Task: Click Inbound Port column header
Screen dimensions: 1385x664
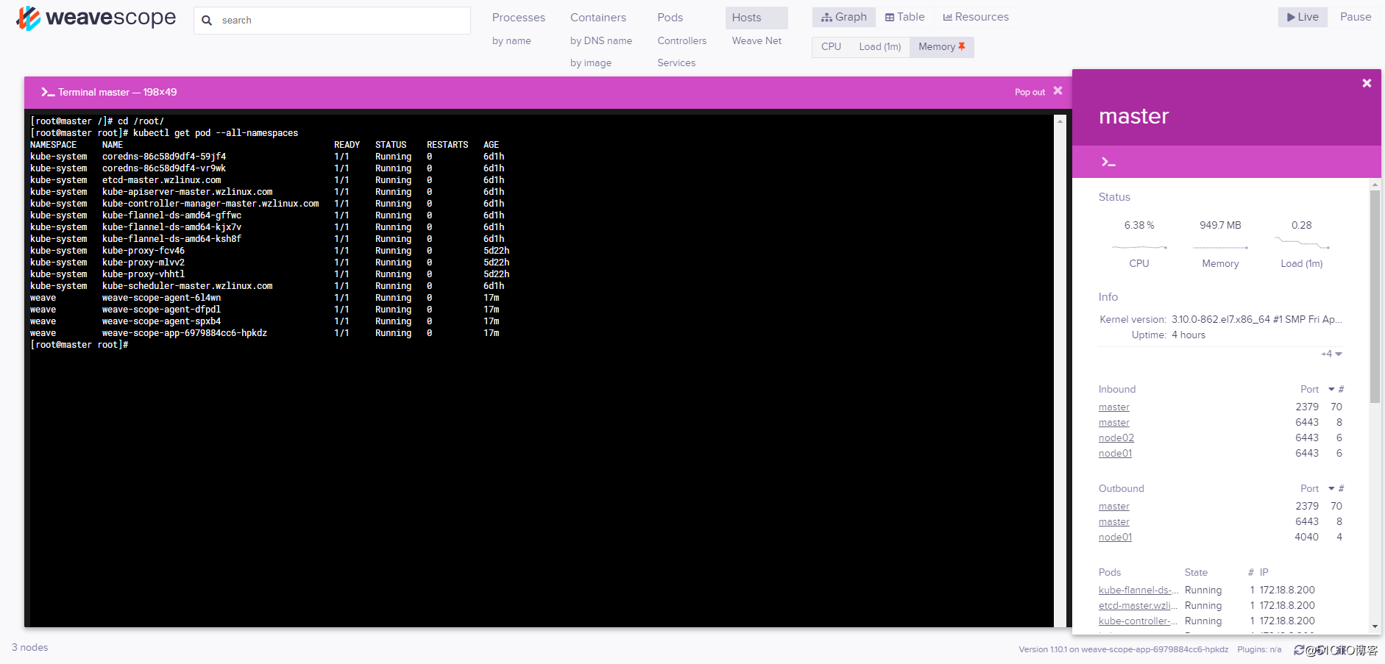Action: point(1309,389)
